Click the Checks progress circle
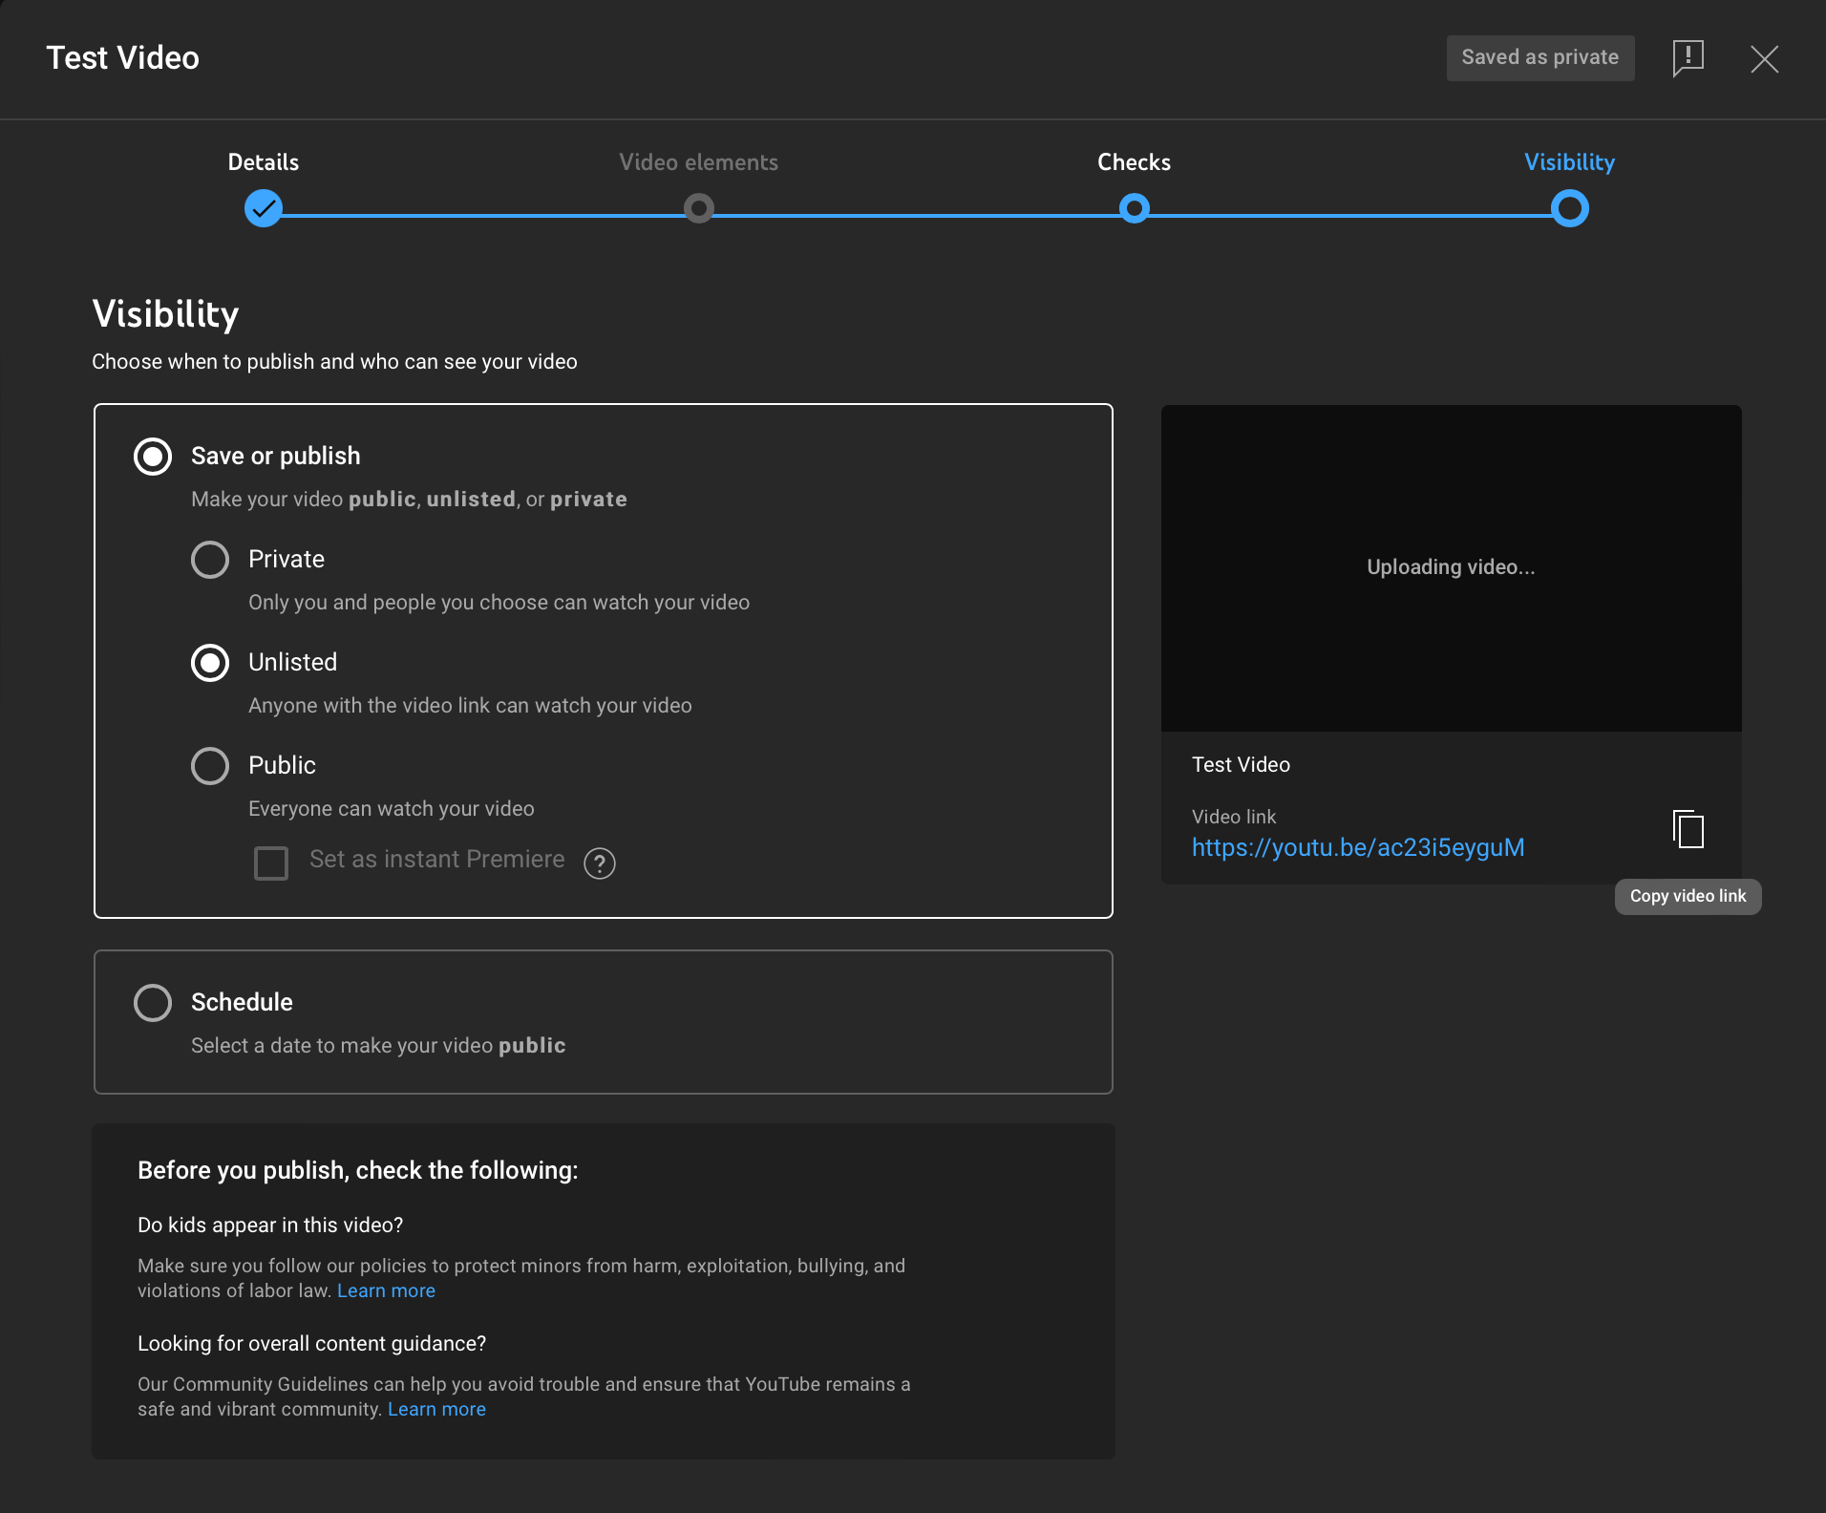 [x=1134, y=207]
